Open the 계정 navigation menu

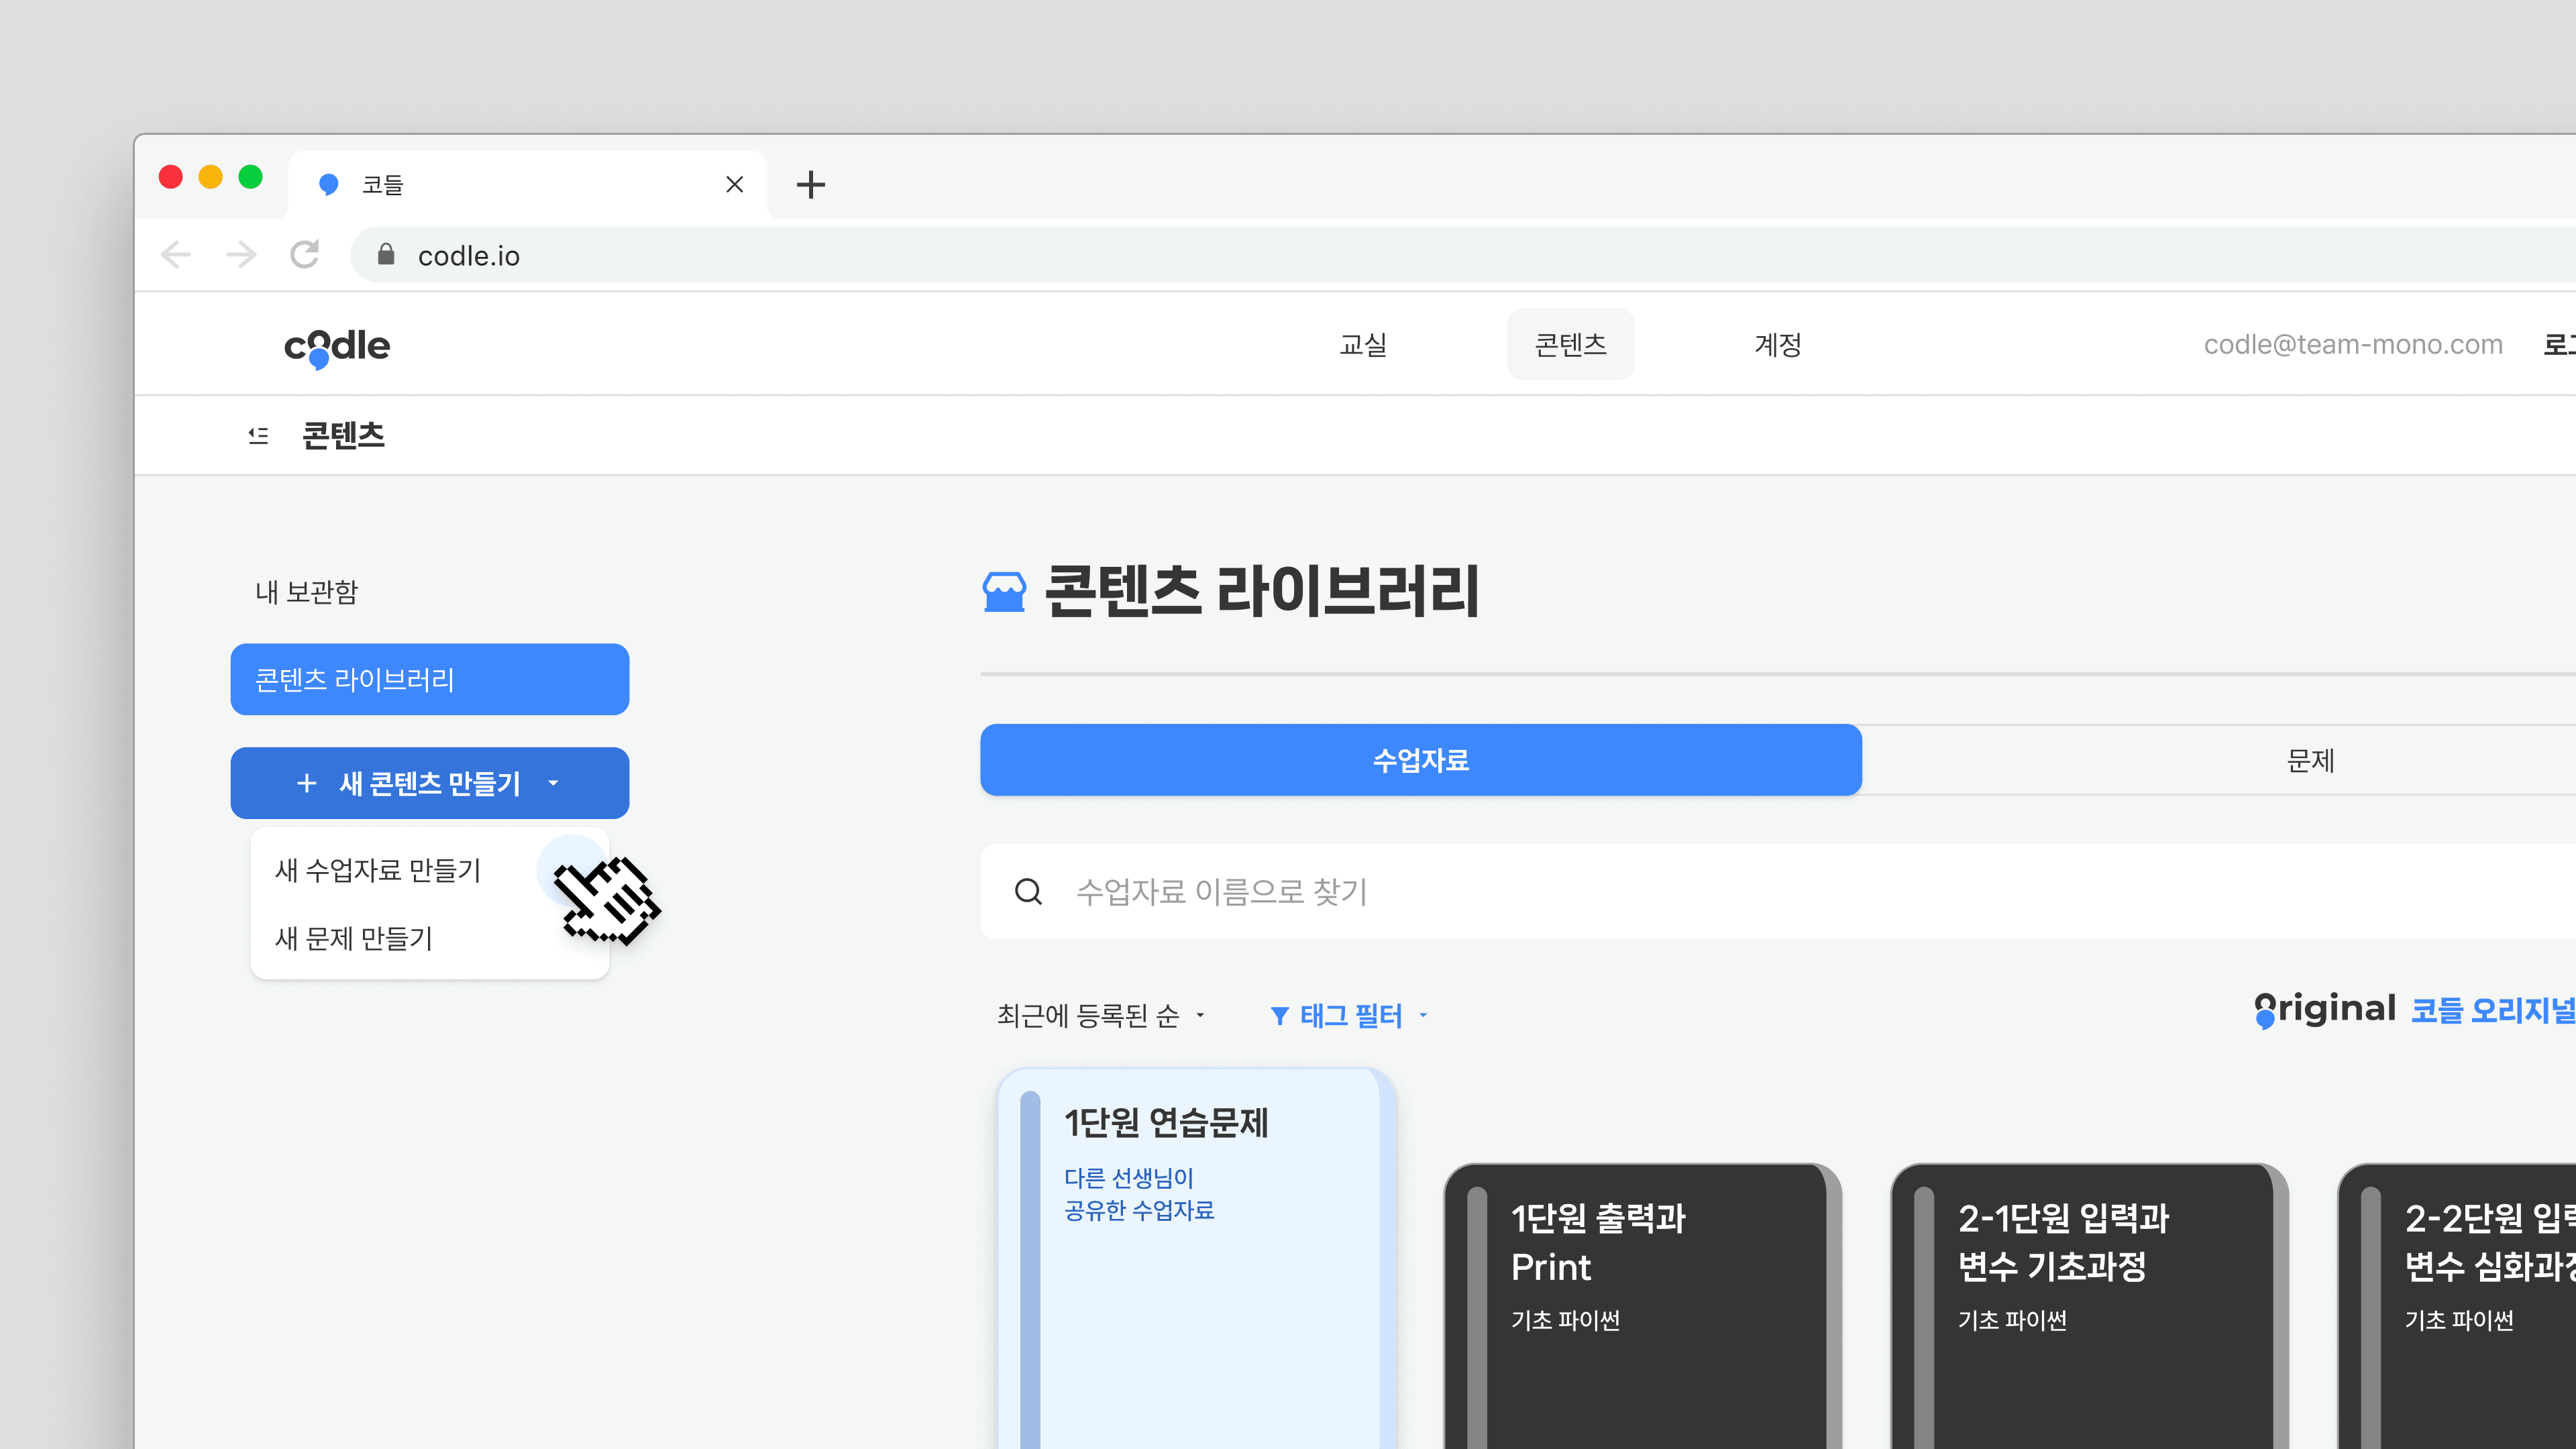click(1778, 345)
